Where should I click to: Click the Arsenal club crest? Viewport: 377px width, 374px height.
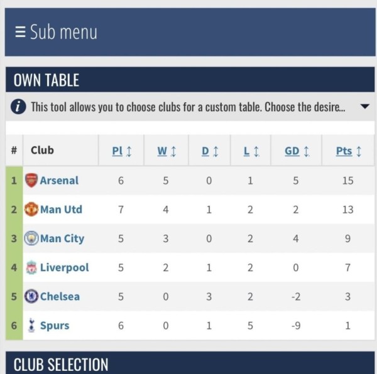click(31, 180)
